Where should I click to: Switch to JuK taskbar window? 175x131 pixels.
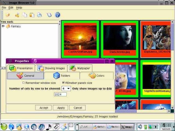[x=85, y=127]
